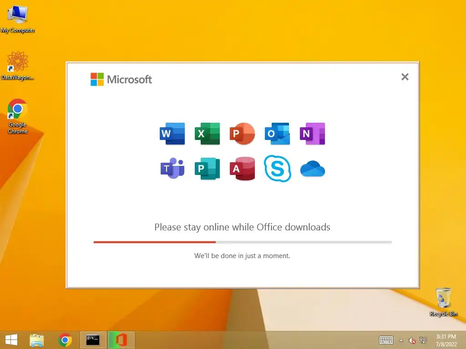
Task: Click the PowerPoint icon in the installer
Action: click(242, 134)
